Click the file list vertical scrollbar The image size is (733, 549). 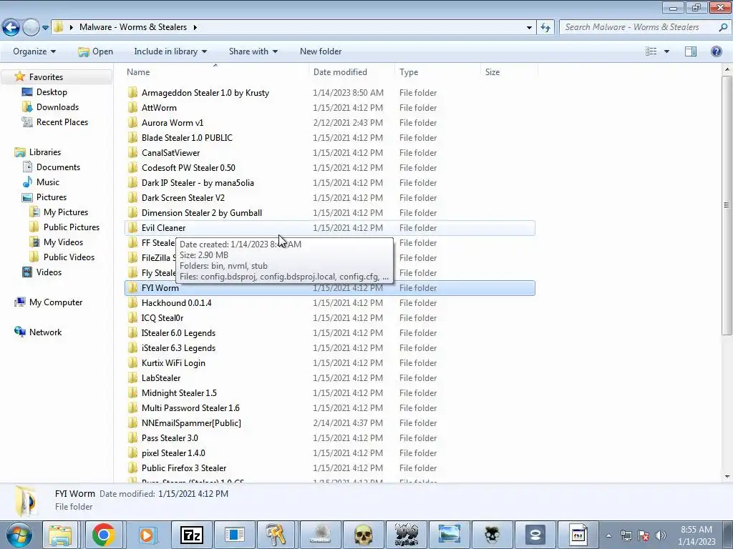tap(727, 205)
